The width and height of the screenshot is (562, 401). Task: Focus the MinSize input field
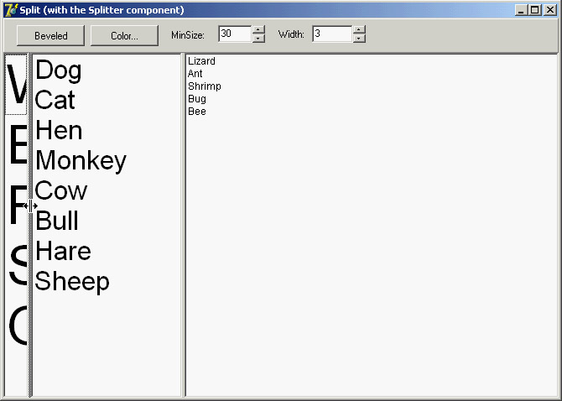[x=234, y=34]
